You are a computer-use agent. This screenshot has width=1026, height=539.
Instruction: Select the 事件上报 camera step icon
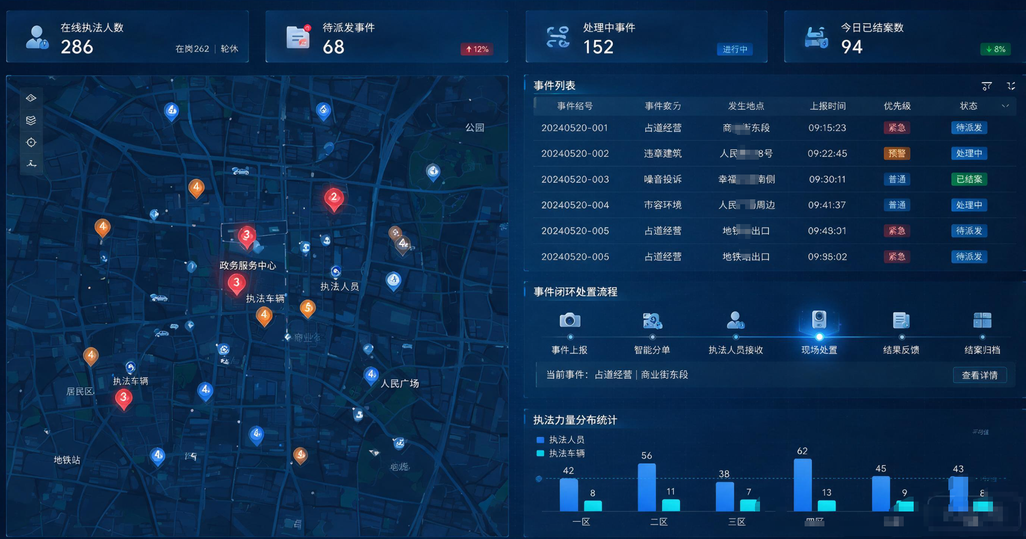570,320
